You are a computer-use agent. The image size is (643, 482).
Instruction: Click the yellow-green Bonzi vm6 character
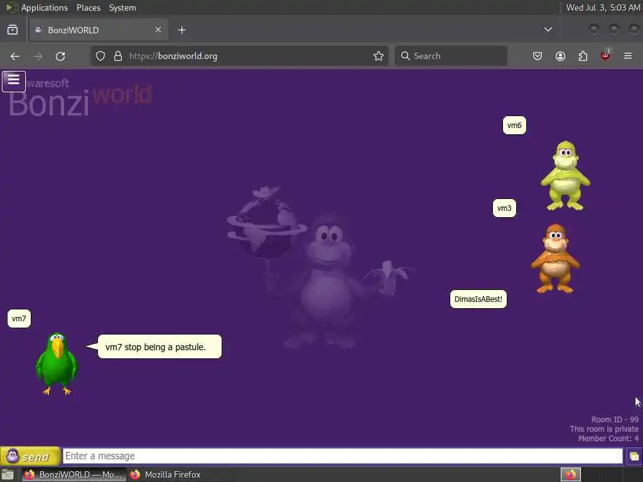tap(566, 176)
